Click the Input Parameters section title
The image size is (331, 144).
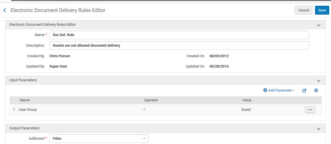23,80
